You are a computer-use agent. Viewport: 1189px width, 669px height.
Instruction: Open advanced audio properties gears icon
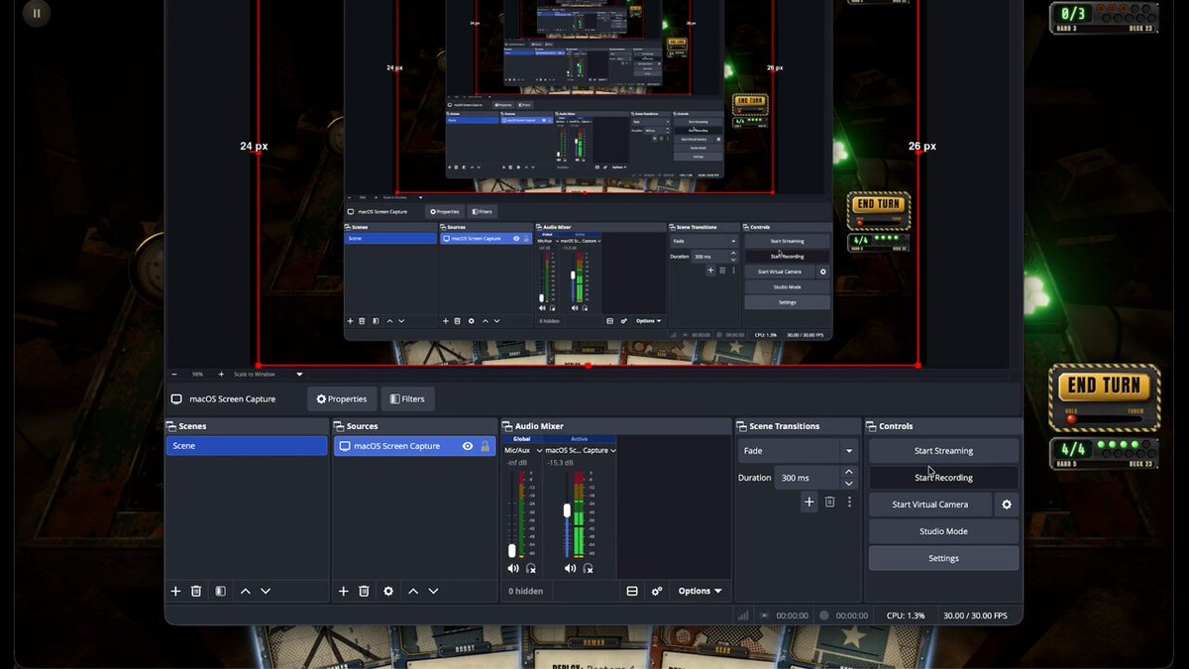click(x=656, y=591)
